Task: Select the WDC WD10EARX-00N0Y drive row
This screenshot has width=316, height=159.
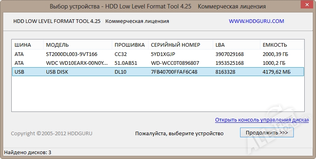Action: point(158,63)
